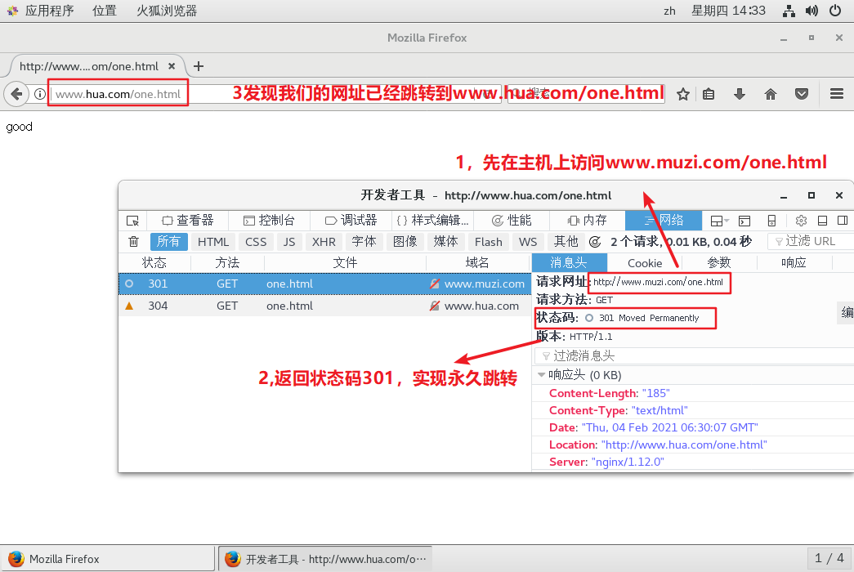854x572 pixels.
Task: Select the 301 www.muzi.com request row
Action: coord(324,284)
